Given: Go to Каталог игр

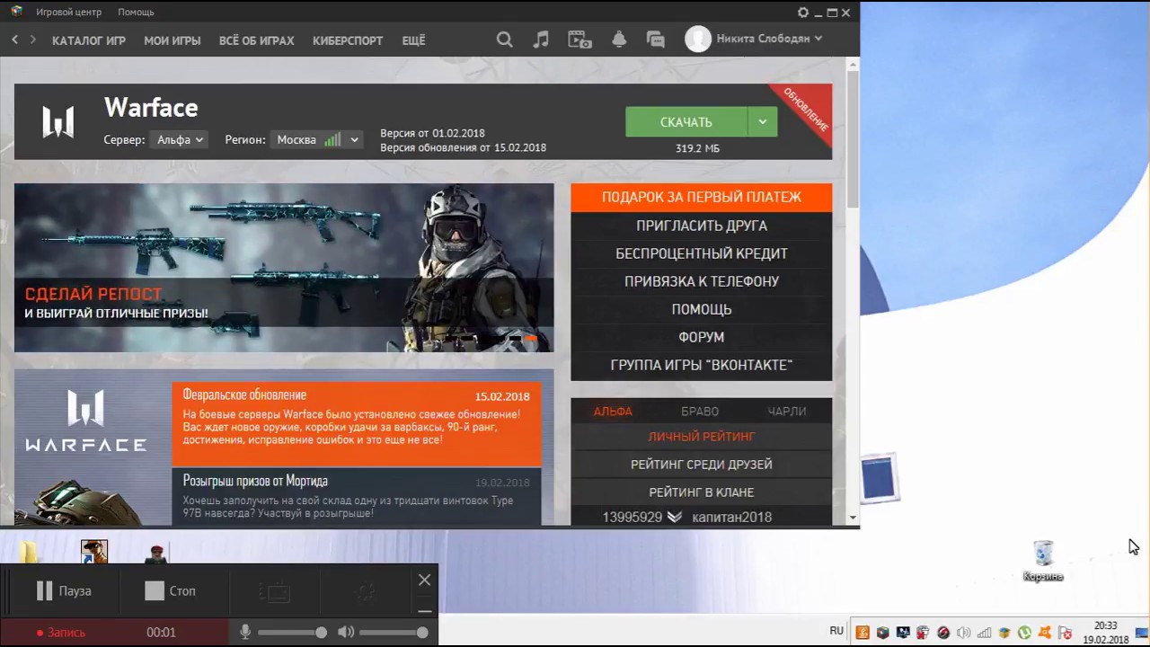Looking at the screenshot, I should click(x=89, y=40).
